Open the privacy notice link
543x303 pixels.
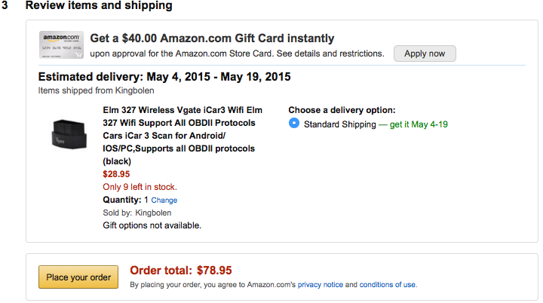pyautogui.click(x=320, y=285)
